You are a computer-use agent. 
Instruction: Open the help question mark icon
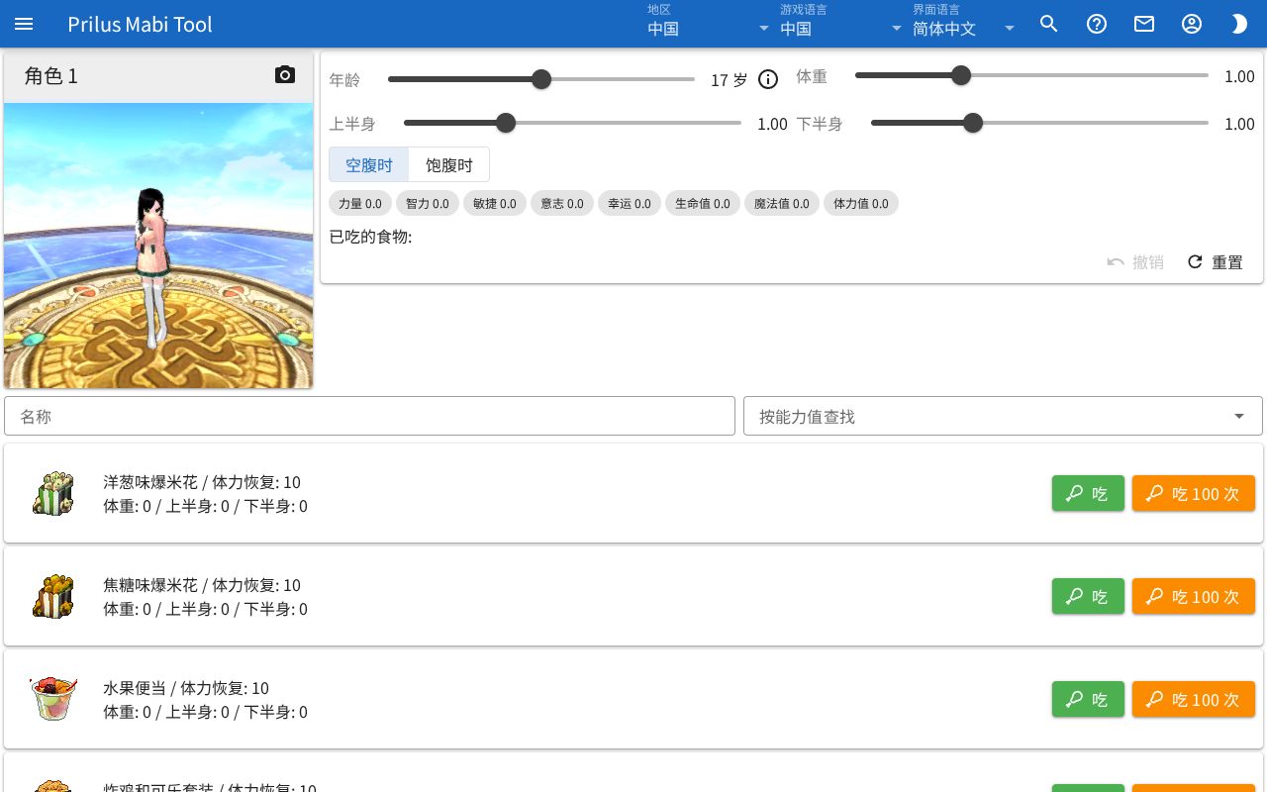[1097, 24]
